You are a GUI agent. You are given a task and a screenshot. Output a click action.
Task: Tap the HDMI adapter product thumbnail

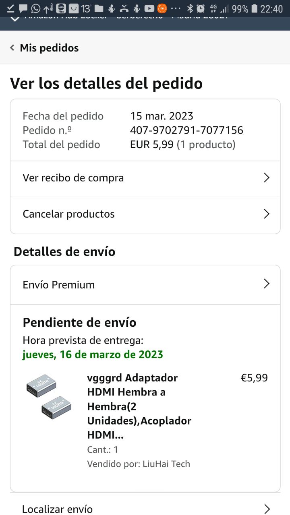click(x=49, y=397)
